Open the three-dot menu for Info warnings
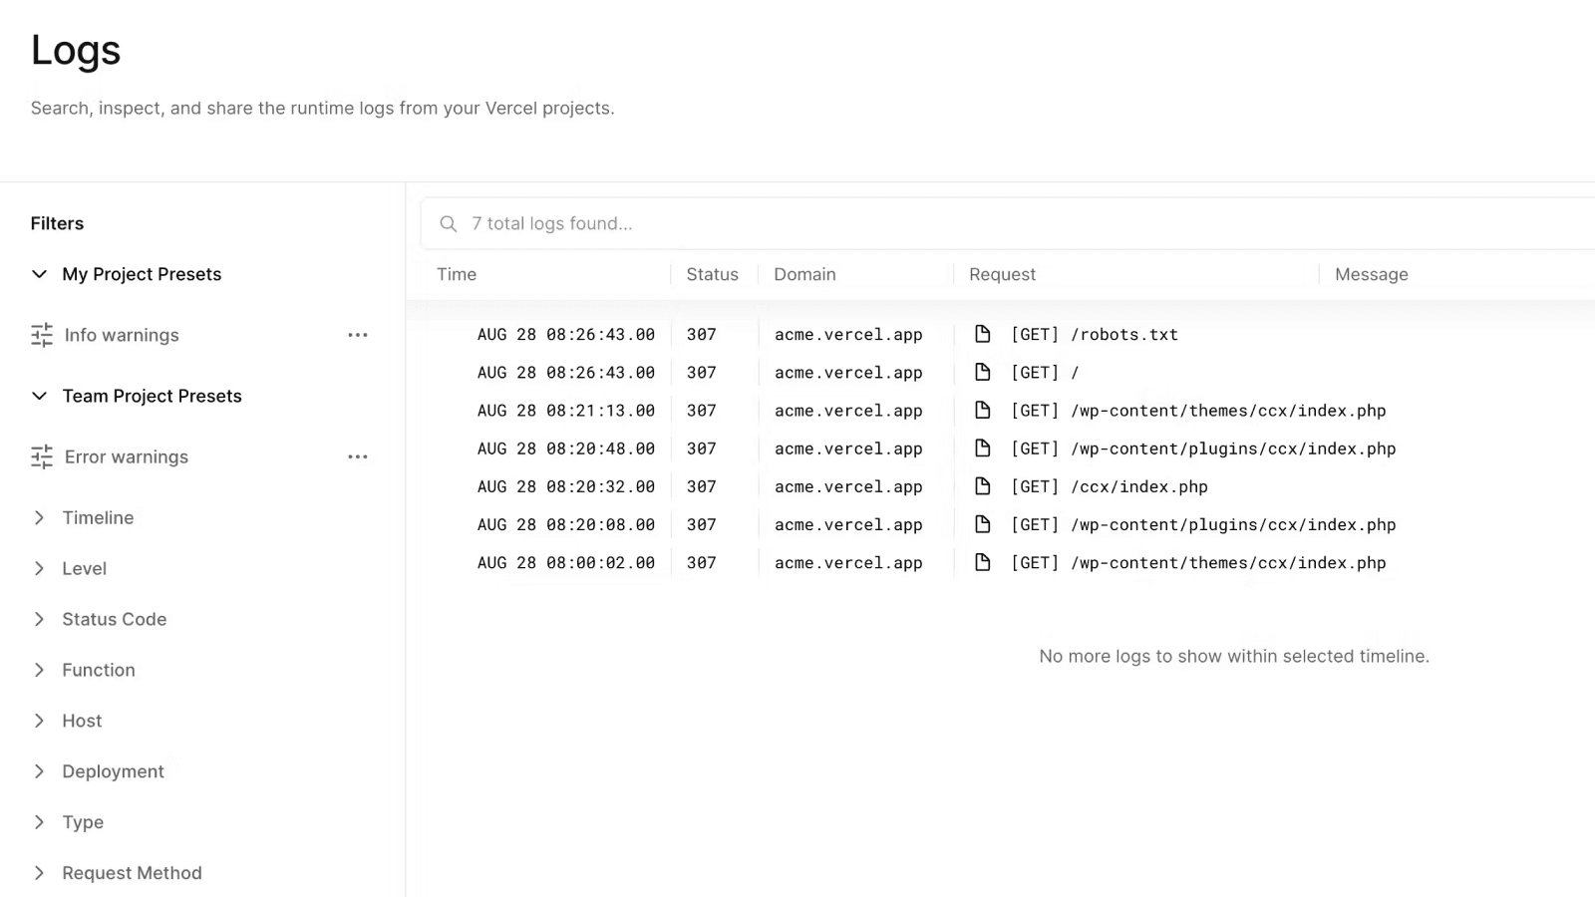This screenshot has height=897, width=1595. click(358, 335)
